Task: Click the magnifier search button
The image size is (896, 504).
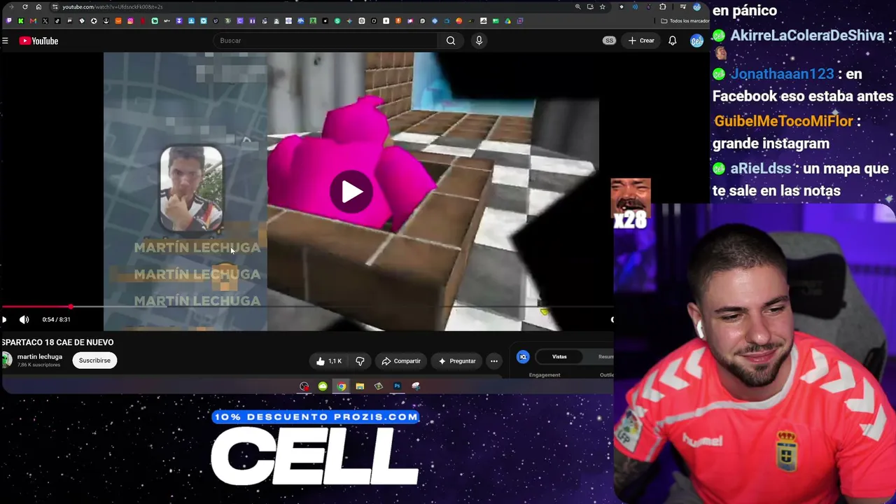Action: coord(451,41)
